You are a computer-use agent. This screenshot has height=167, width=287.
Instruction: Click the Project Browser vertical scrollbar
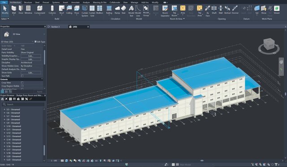pos(44,150)
